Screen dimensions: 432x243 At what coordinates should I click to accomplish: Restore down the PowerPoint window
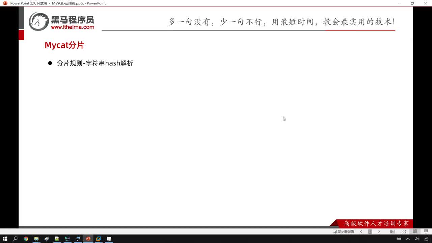[412, 3]
